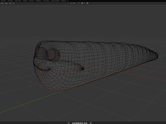Play the animation forward
Screen dimensions: 166x124
pyautogui.click(x=79, y=123)
